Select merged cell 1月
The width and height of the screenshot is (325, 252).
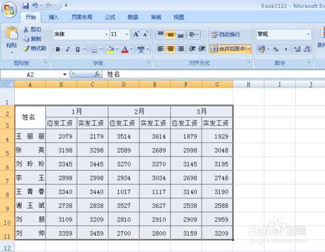coord(77,112)
